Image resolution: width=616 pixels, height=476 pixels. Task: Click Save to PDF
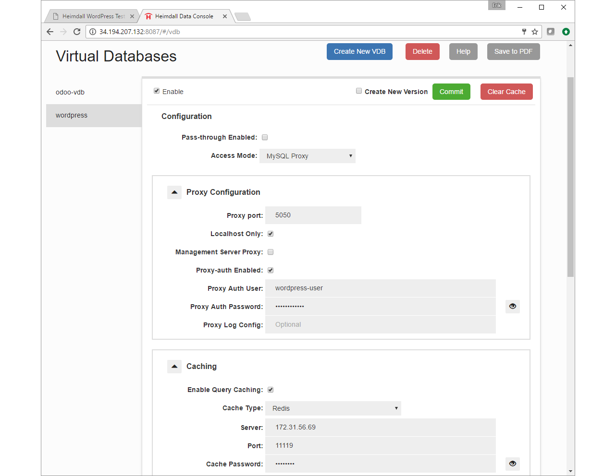point(513,51)
